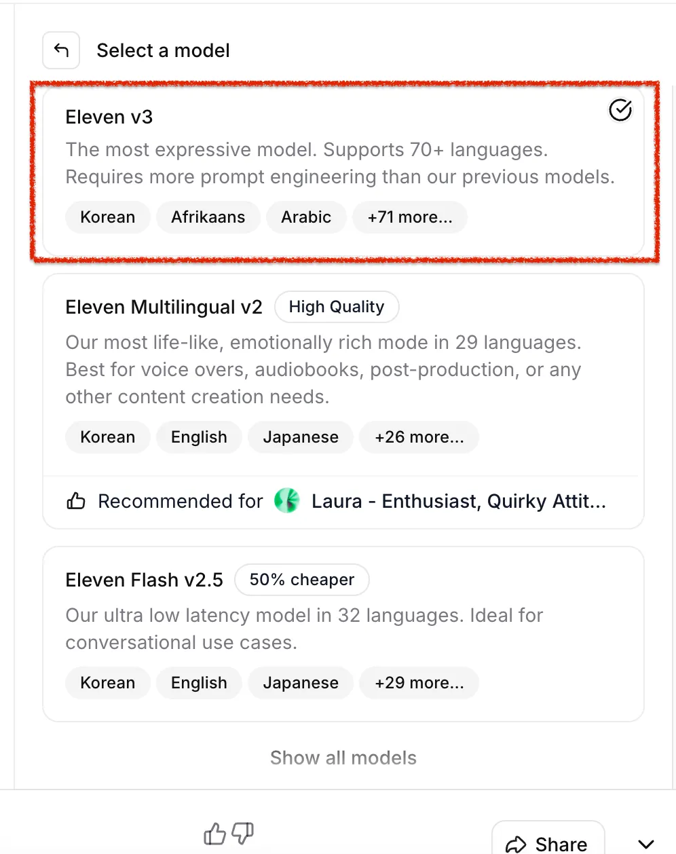Expand Flash v2.5's +29 more languages
The width and height of the screenshot is (676, 854).
(x=419, y=683)
